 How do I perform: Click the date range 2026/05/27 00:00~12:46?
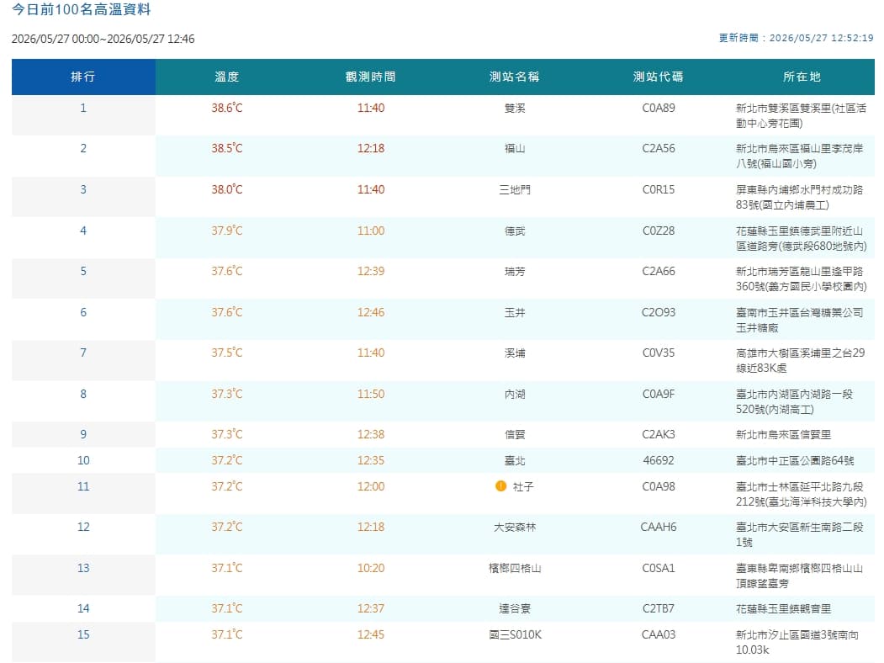[103, 39]
